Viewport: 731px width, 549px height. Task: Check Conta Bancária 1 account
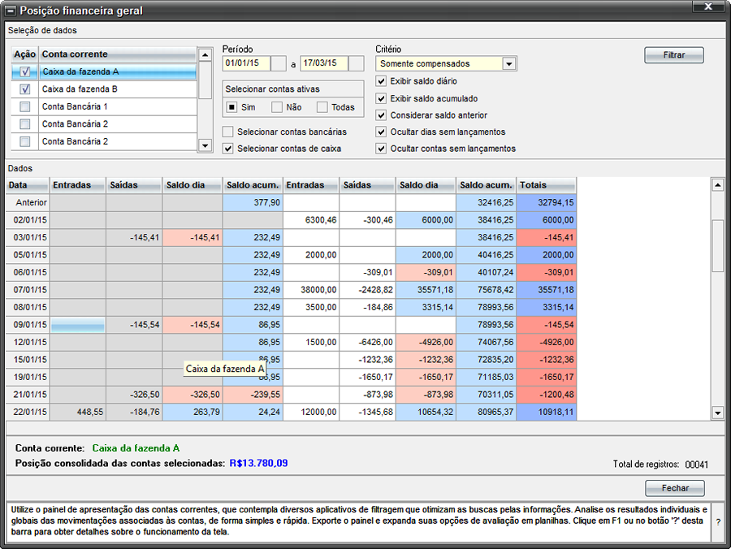pos(24,106)
